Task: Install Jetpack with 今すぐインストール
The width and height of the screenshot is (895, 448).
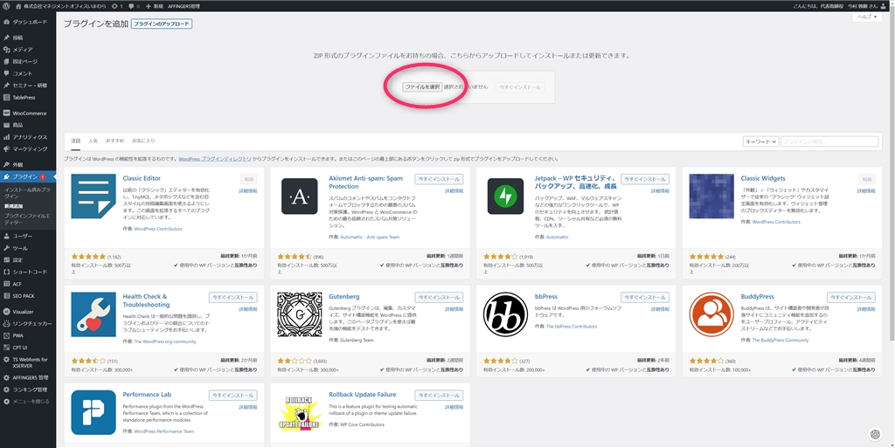Action: (x=645, y=179)
